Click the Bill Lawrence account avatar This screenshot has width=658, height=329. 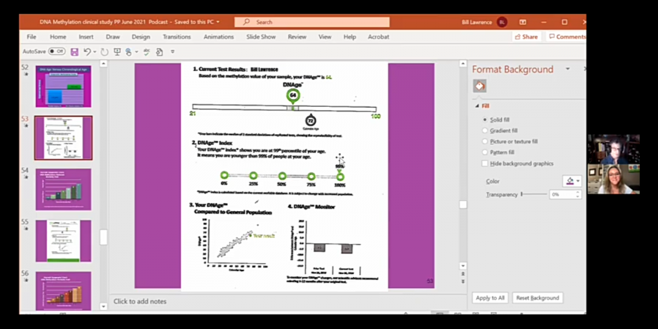point(502,22)
